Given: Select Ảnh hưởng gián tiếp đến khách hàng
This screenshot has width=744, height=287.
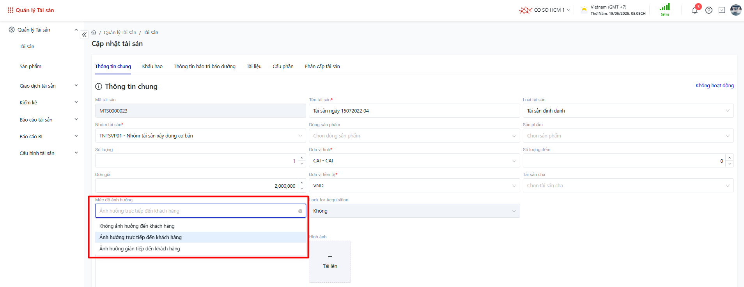Looking at the screenshot, I should point(140,249).
